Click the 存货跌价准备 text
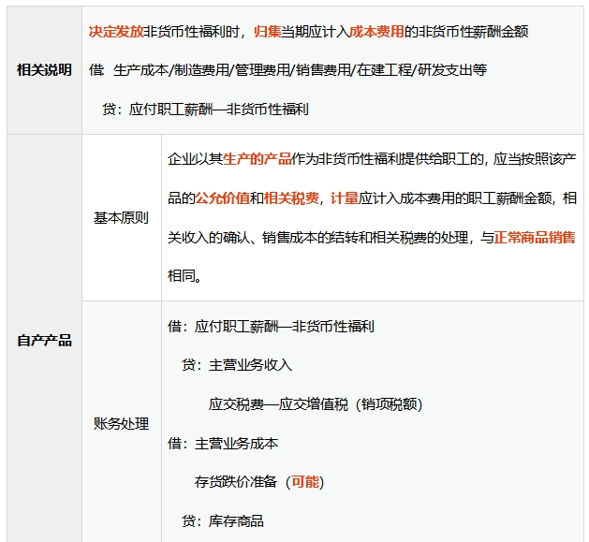 pos(236,482)
